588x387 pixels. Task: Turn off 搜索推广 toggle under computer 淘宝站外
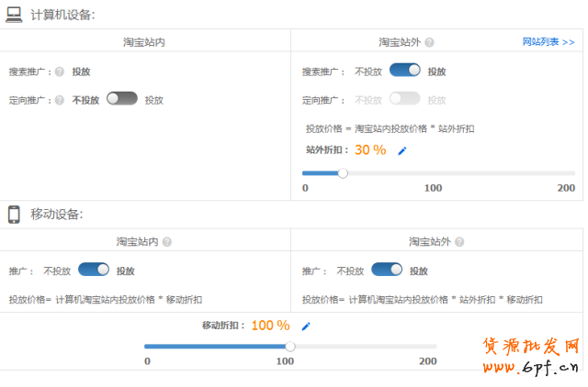(405, 70)
